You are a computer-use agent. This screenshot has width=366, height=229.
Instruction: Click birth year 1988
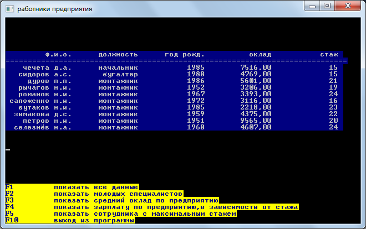point(196,74)
